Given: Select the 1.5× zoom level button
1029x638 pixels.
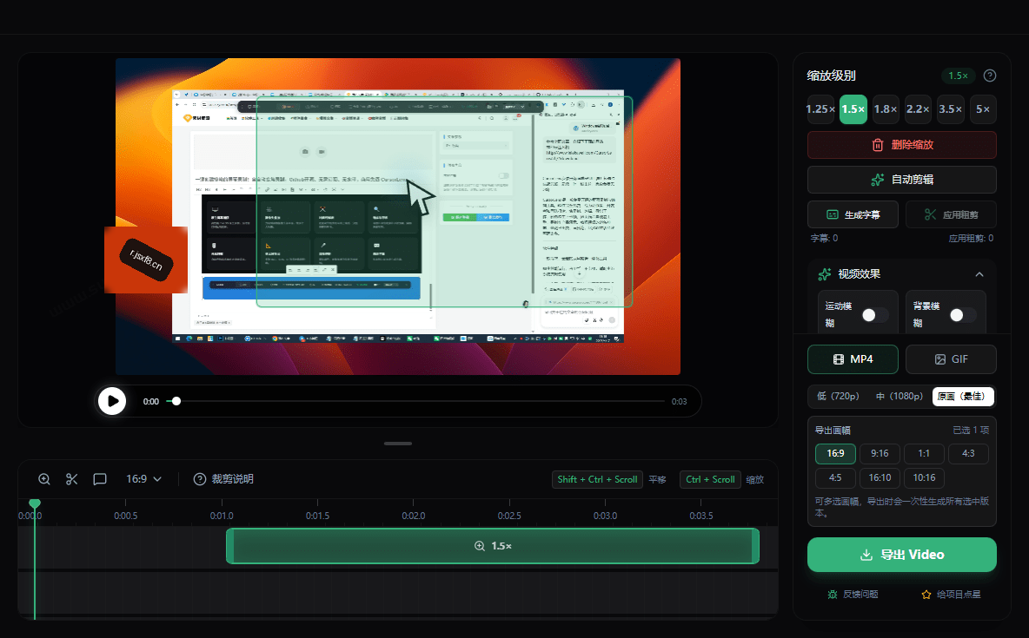Looking at the screenshot, I should coord(853,109).
